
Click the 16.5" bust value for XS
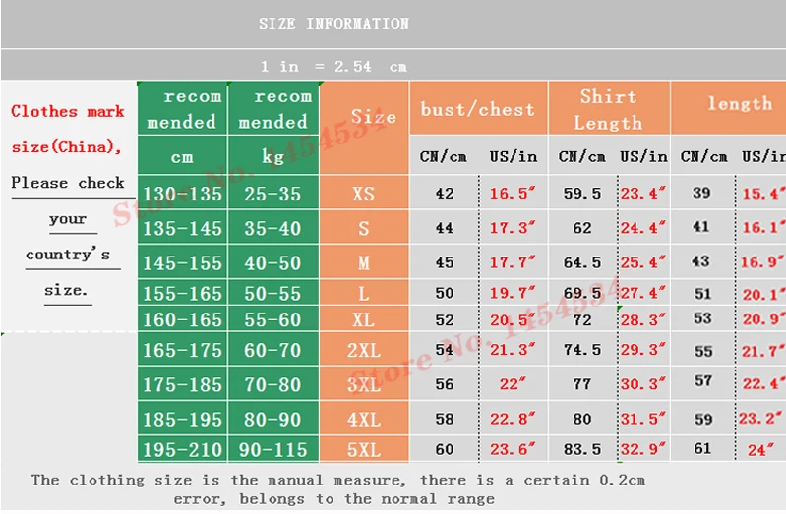513,193
